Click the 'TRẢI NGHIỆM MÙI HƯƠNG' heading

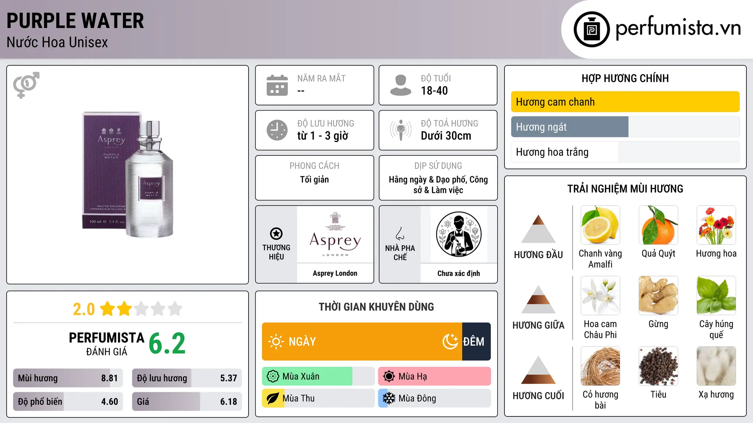625,189
